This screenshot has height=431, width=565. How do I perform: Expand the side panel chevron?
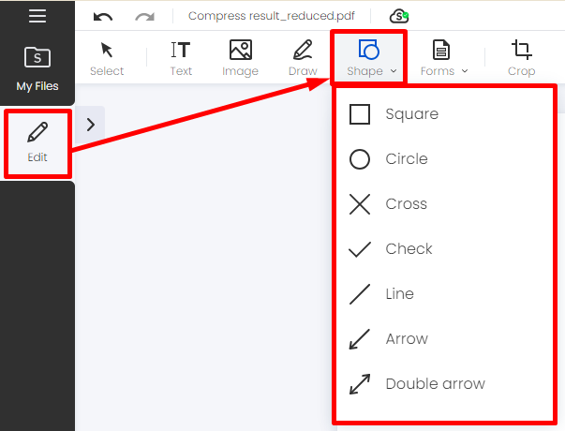coord(91,125)
